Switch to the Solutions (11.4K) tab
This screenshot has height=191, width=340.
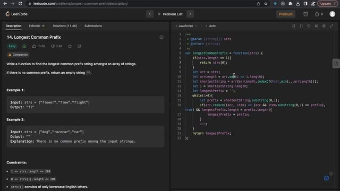tap(65, 26)
